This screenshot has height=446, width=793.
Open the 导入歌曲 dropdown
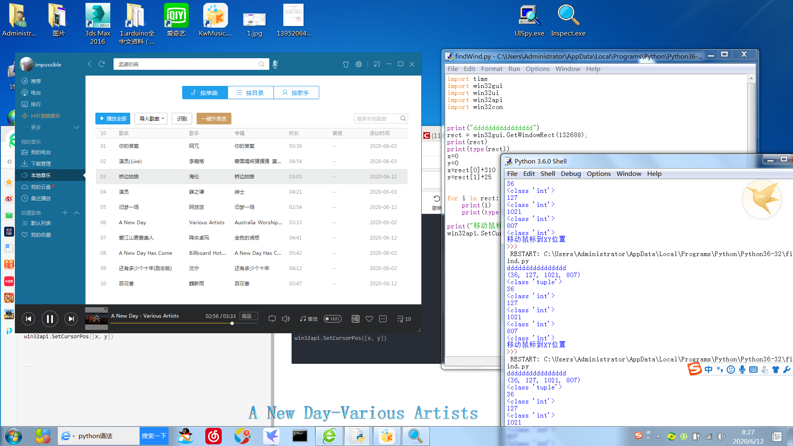coord(151,119)
